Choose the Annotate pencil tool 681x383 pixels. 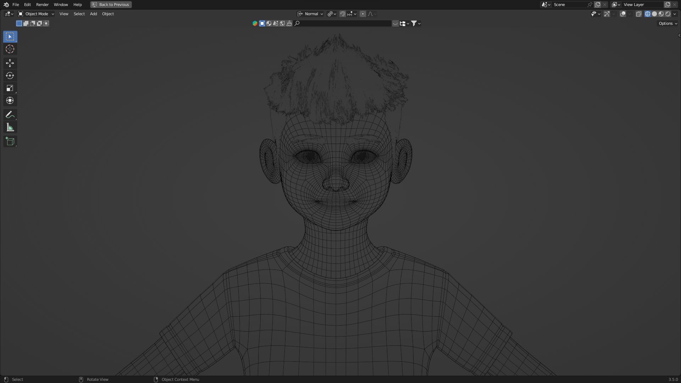pyautogui.click(x=10, y=115)
